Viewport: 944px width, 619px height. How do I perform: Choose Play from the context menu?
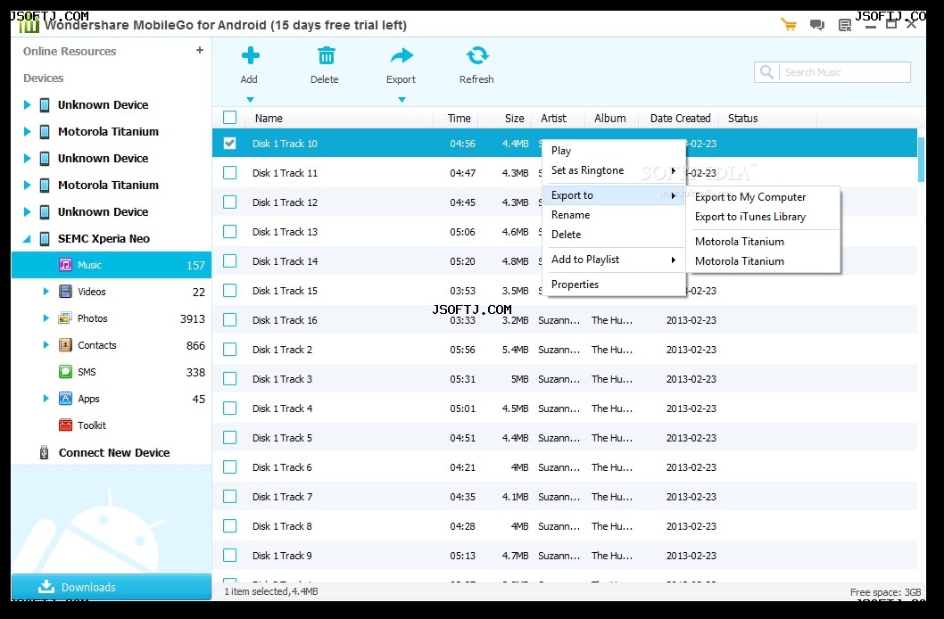[614, 151]
